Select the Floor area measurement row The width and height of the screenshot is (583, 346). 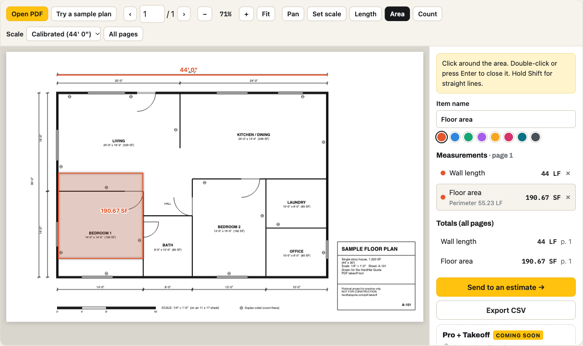[506, 197]
